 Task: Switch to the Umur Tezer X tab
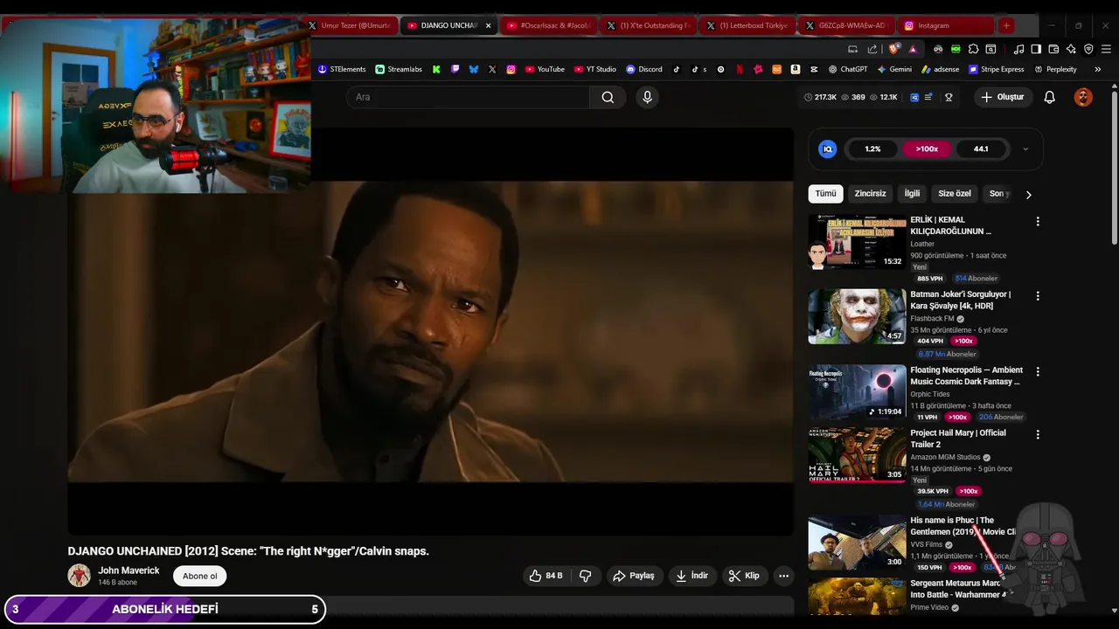(x=350, y=25)
